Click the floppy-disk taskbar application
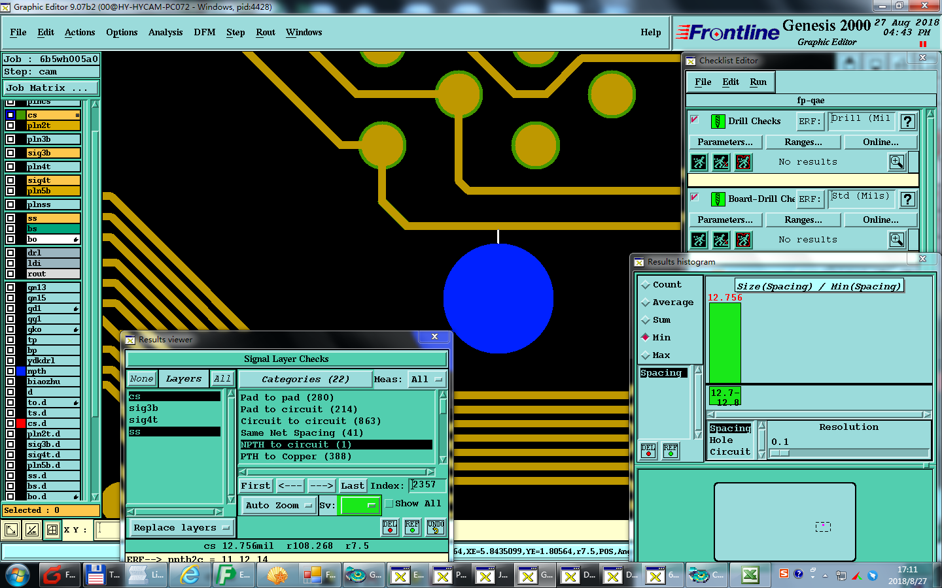Screen dimensions: 942x588 [103, 575]
